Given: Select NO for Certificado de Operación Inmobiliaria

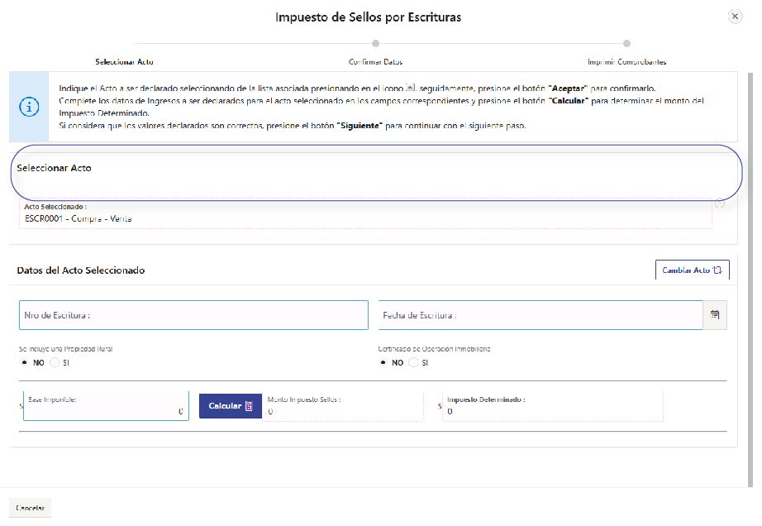Looking at the screenshot, I should [x=383, y=362].
